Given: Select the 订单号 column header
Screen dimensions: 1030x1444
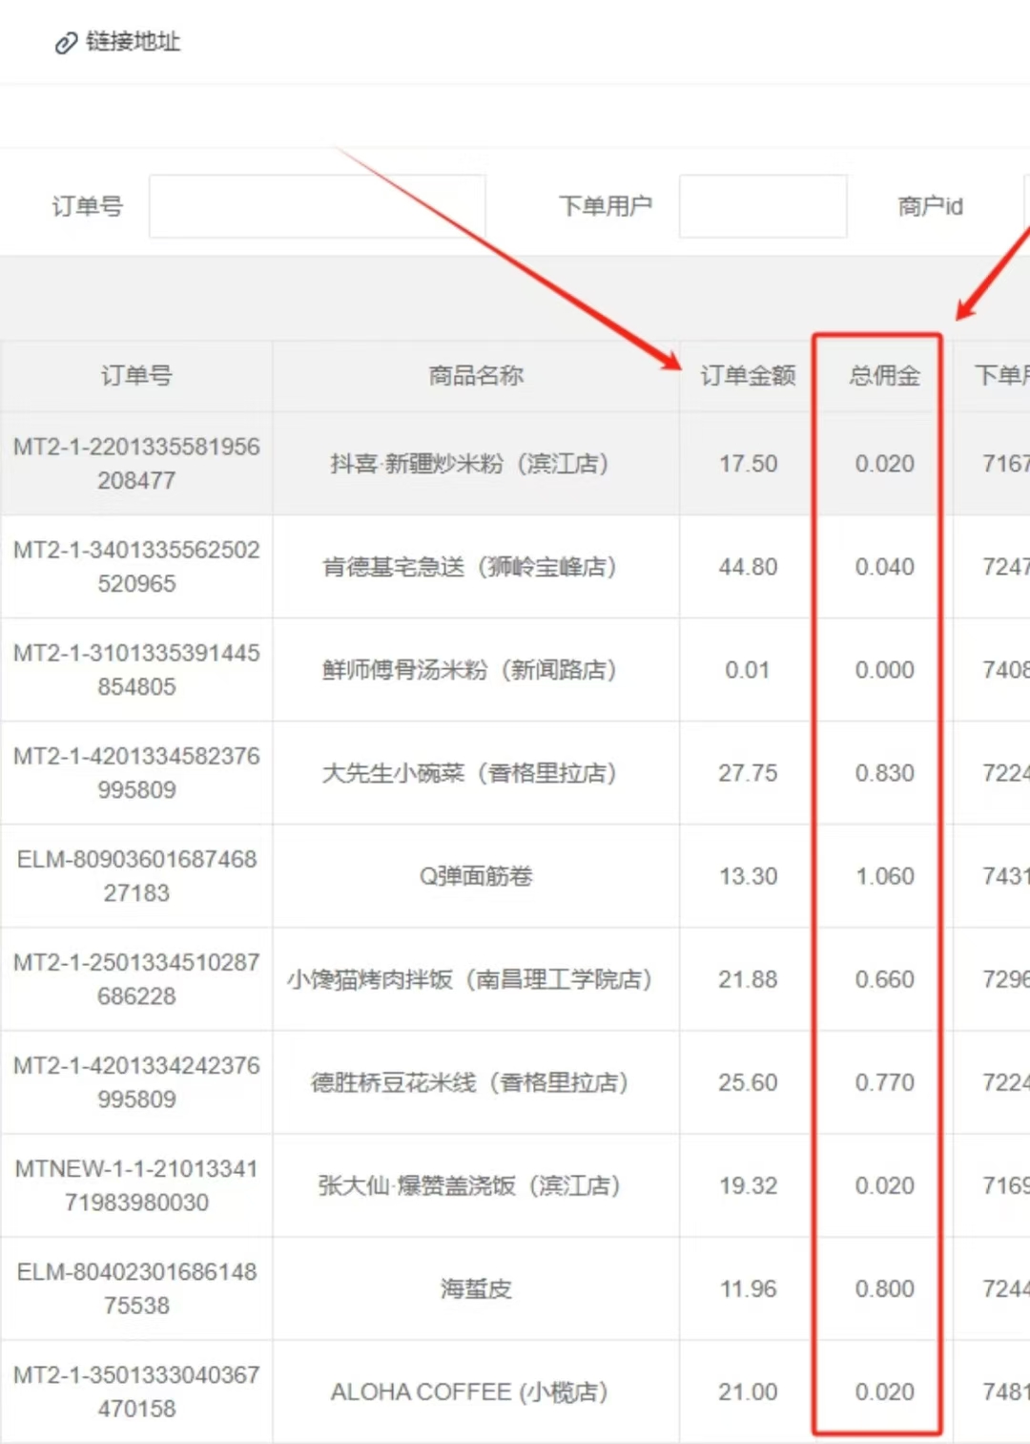Looking at the screenshot, I should coord(136,376).
